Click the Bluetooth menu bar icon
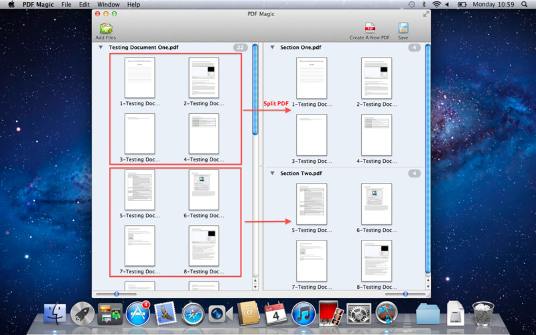Image resolution: width=536 pixels, height=335 pixels. 424,5
